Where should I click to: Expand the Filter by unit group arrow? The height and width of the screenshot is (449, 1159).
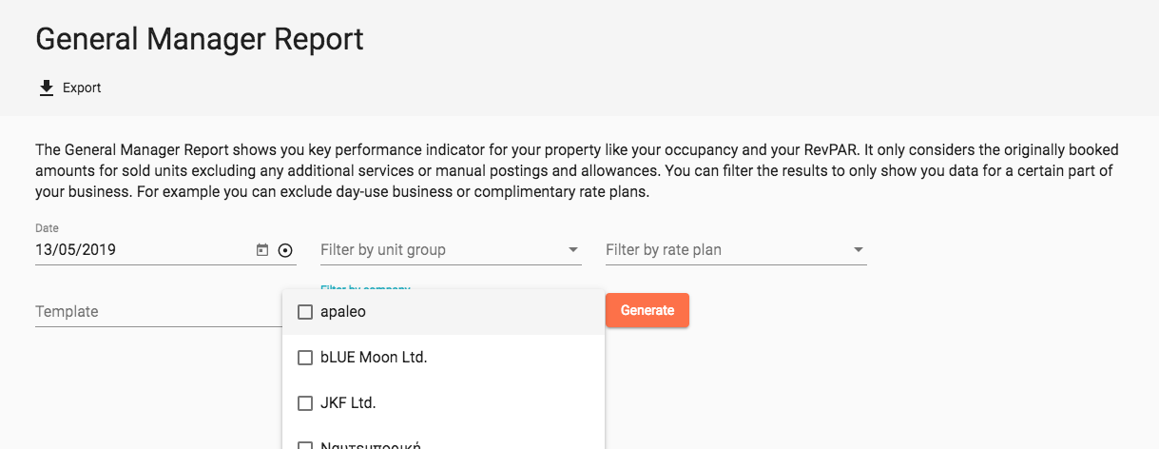click(573, 250)
